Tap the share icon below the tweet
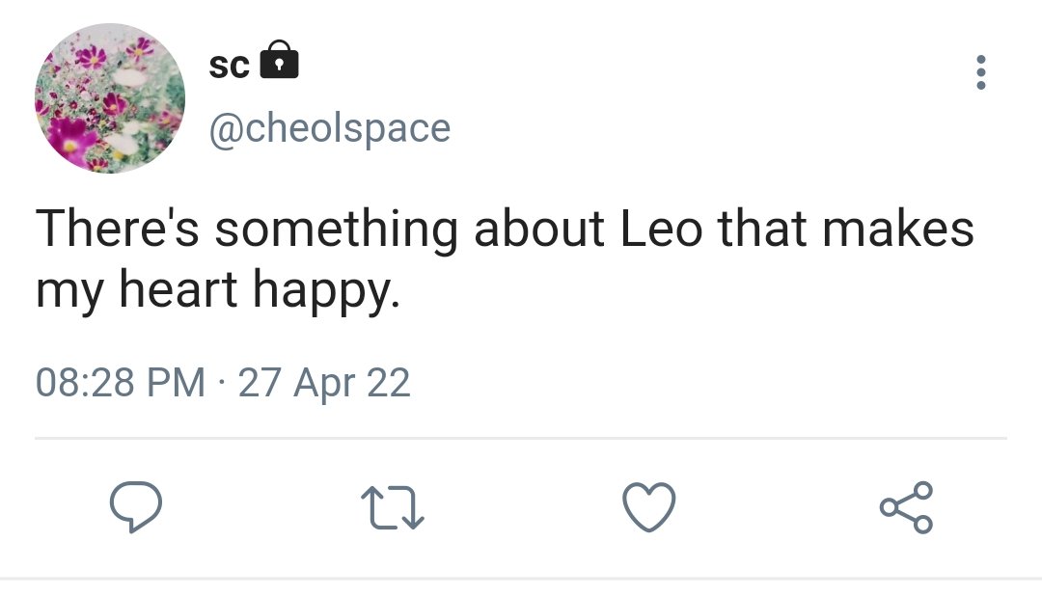Screen dimensions: 1042x596 (x=906, y=506)
